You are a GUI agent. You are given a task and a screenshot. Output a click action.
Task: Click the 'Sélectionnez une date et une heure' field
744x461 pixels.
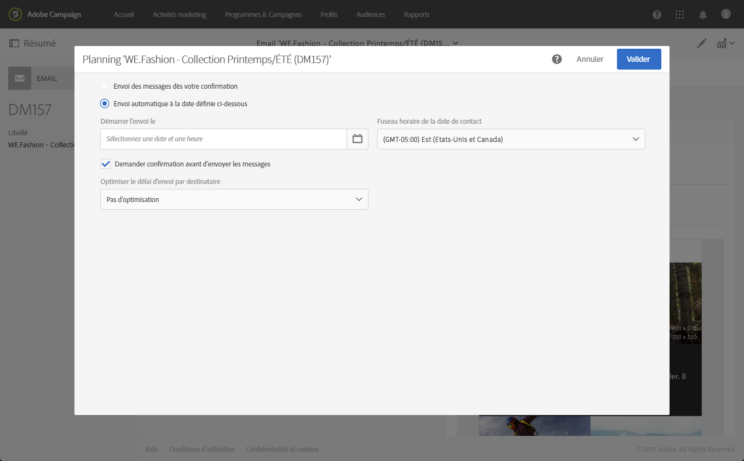223,139
